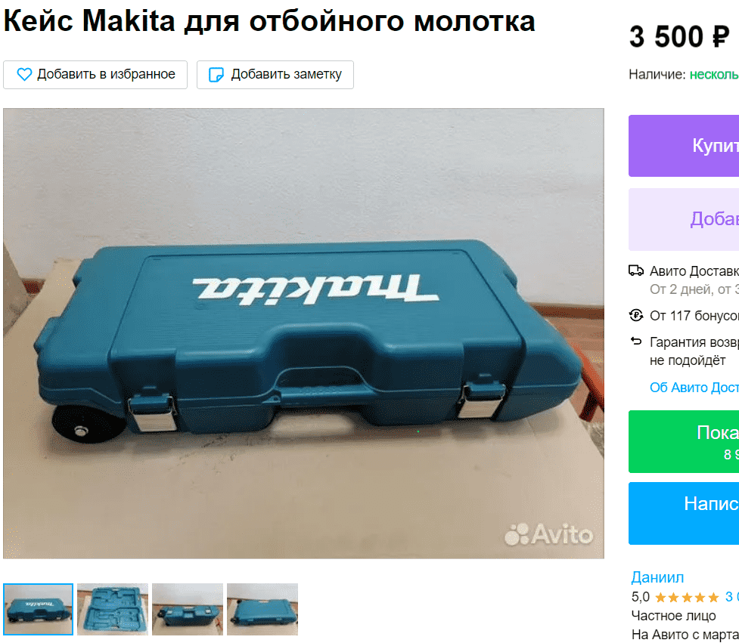
Task: Click Добавить заметку button
Action: [275, 74]
